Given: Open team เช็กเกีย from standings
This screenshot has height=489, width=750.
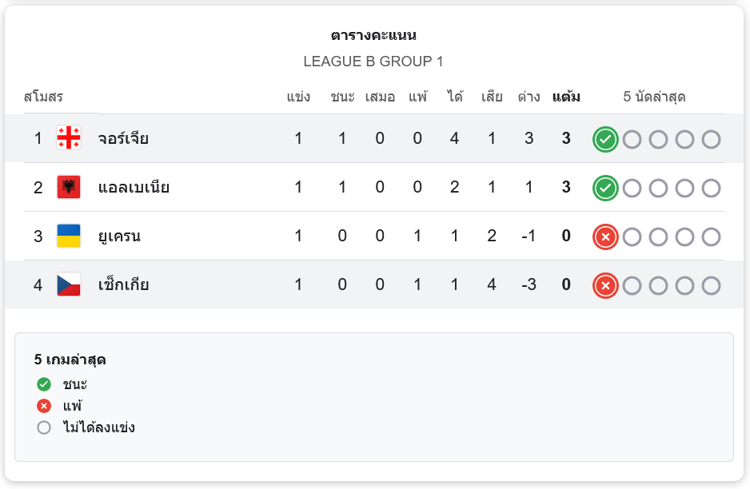Looking at the screenshot, I should coord(123,285).
